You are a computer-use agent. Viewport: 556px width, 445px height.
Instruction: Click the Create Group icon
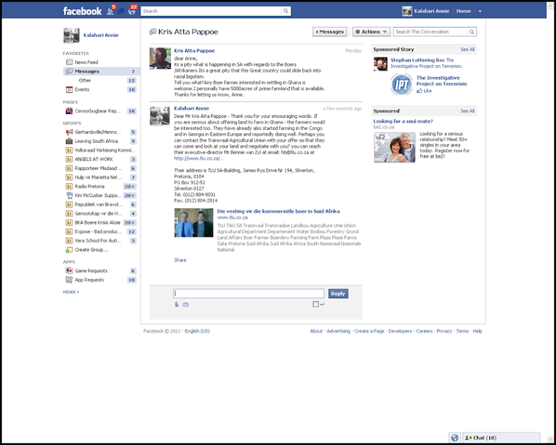[x=69, y=250]
